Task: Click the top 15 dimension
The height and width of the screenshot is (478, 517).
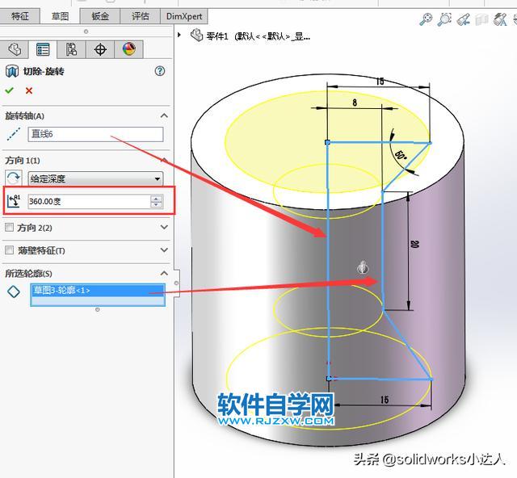Action: click(380, 81)
